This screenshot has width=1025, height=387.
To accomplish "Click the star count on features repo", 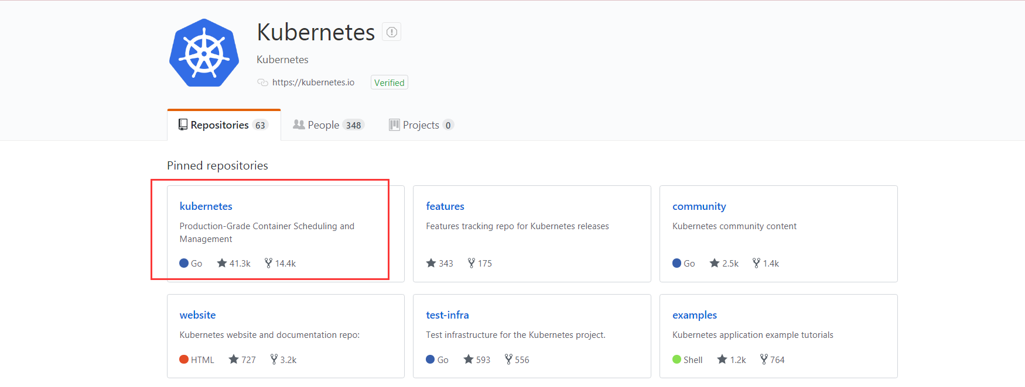I will click(x=446, y=264).
